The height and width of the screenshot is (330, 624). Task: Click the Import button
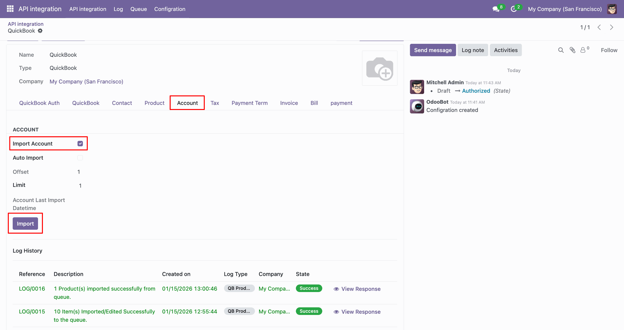[25, 224]
